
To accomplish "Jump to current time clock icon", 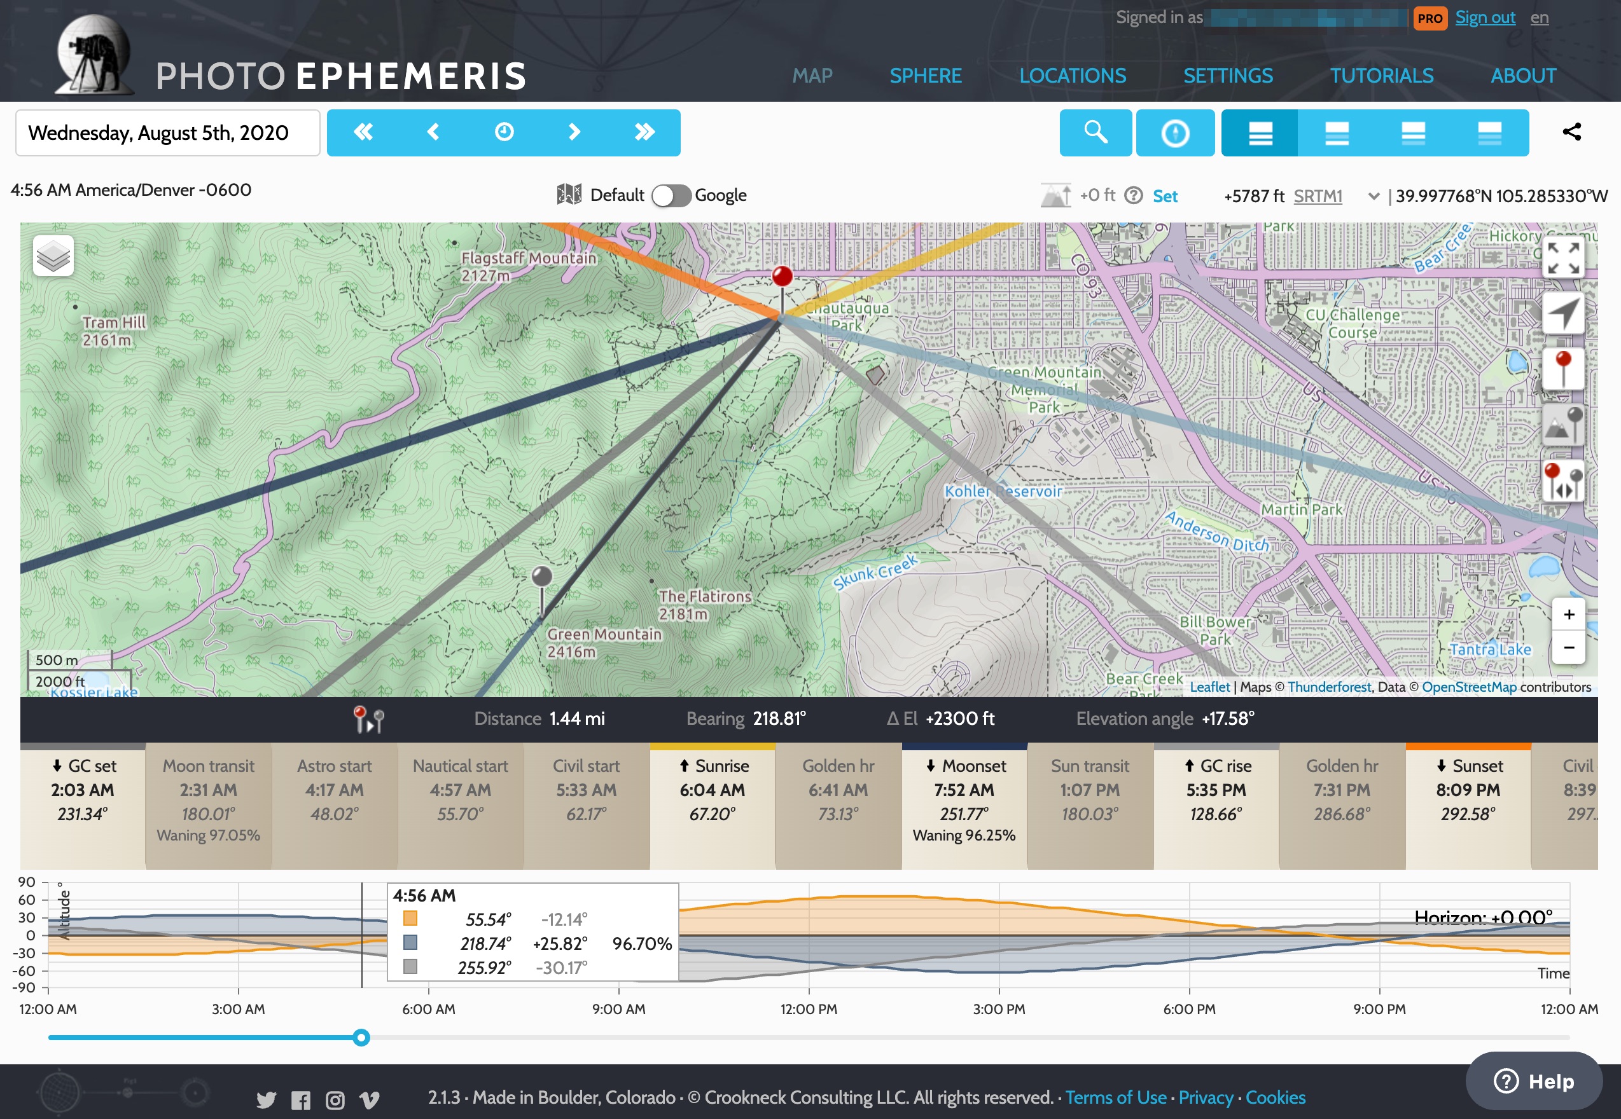I will tap(504, 132).
